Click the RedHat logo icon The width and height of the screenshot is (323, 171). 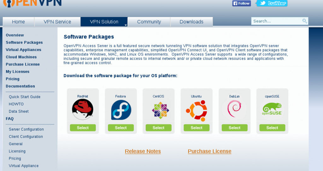tap(83, 109)
